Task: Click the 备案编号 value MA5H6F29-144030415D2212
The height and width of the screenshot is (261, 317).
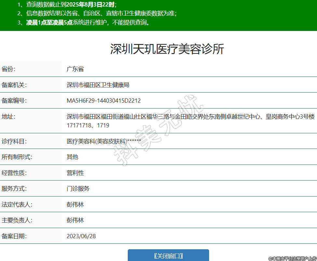Action: click(103, 101)
